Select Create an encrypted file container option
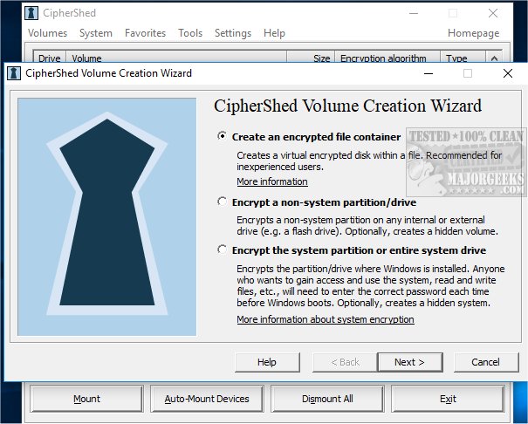Screen dimensions: 528x424 (222, 137)
